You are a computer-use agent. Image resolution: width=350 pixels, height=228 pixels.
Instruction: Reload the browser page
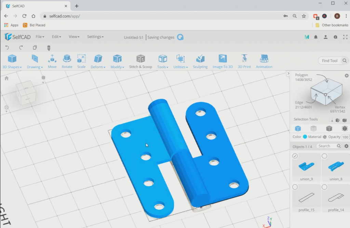click(x=24, y=16)
